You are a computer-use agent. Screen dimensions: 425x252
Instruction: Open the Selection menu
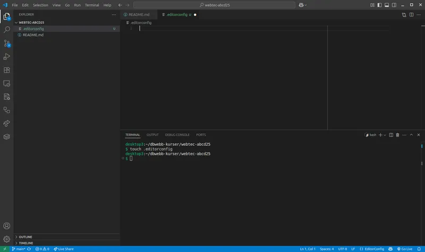tap(40, 5)
